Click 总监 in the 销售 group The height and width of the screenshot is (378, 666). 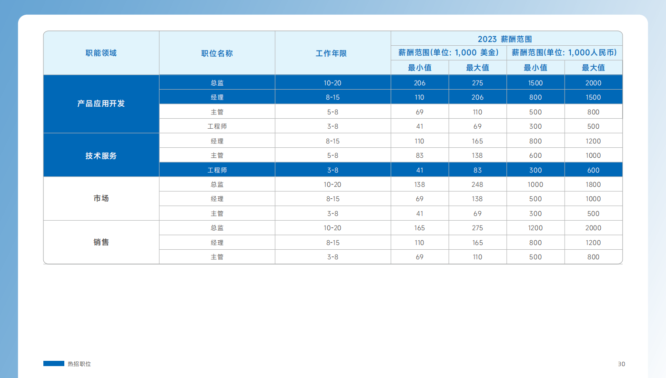pos(217,228)
